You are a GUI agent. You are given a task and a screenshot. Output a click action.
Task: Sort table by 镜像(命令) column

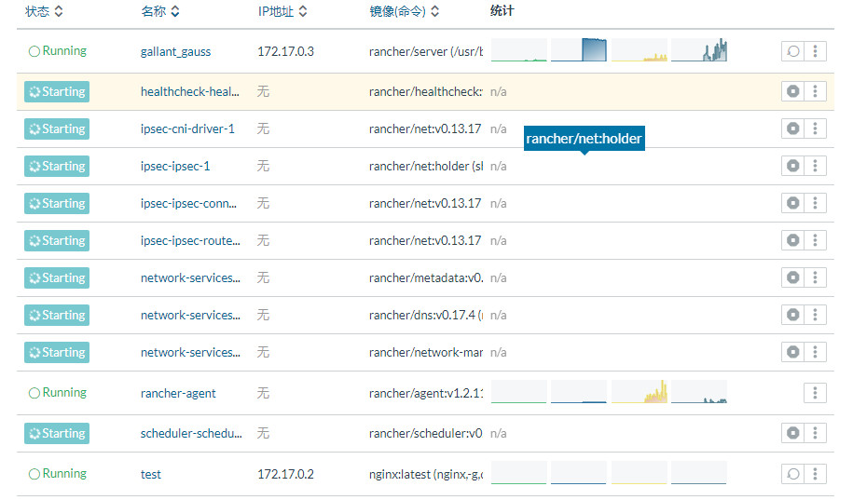(x=405, y=11)
